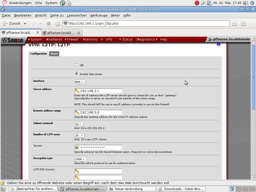Click the Remote address range field
256x192 pixels.
(98, 112)
